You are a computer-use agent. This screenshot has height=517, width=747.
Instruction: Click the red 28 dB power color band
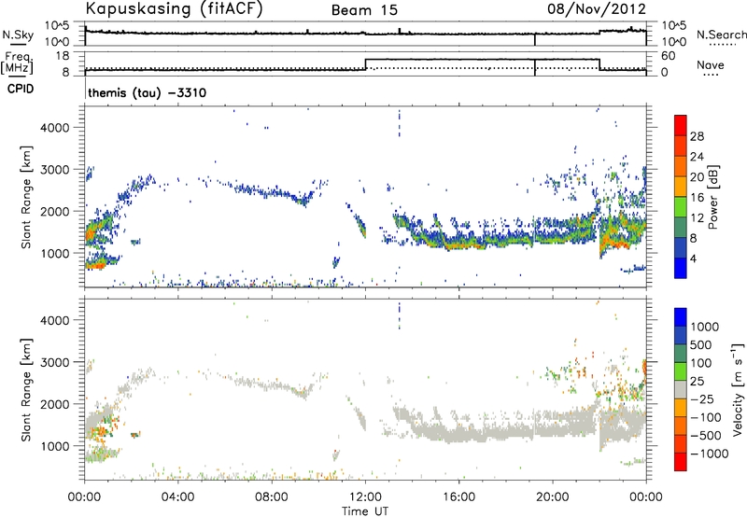pos(681,126)
